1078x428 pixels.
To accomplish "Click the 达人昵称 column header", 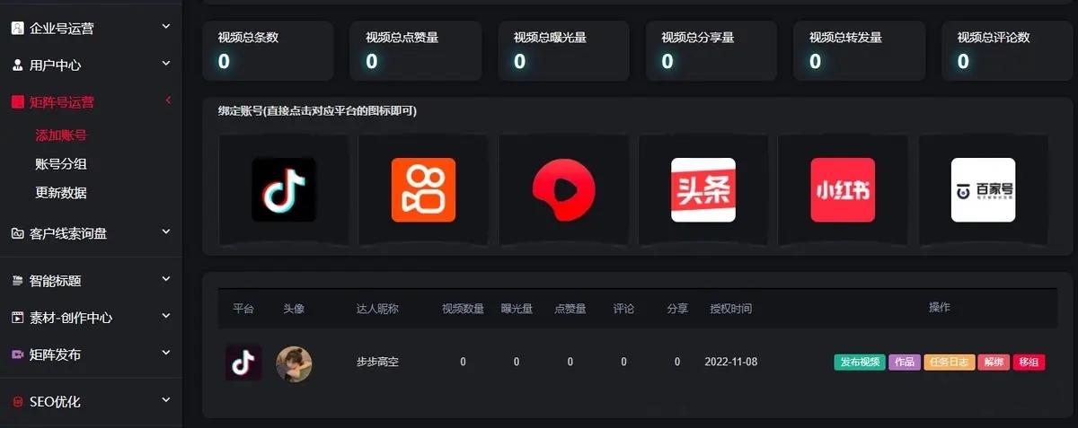I will (x=377, y=309).
